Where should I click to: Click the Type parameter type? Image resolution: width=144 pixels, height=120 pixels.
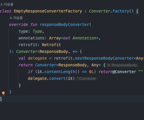point(37,31)
